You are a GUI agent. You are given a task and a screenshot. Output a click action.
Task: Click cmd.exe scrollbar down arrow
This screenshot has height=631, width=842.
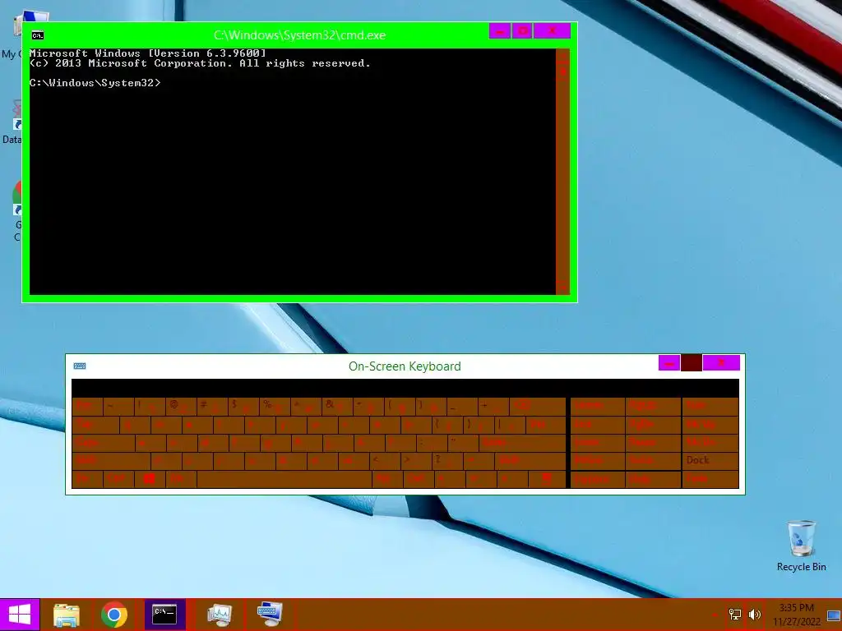click(562, 288)
